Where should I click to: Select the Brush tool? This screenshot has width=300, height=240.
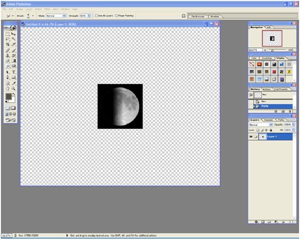click(14, 51)
